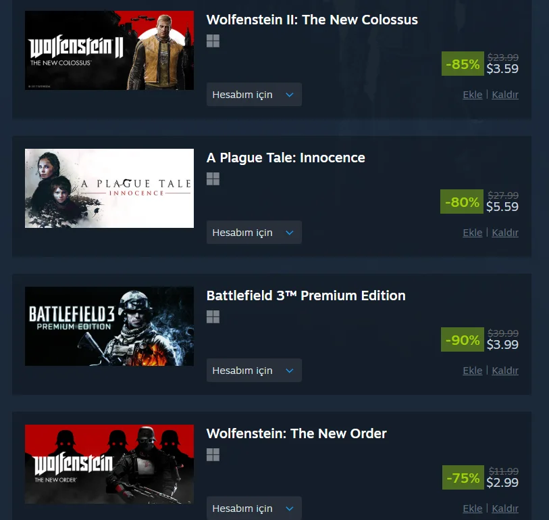Open Wolfenstein: The New Order cover image
Viewport: 549px width, 520px height.
click(x=109, y=465)
